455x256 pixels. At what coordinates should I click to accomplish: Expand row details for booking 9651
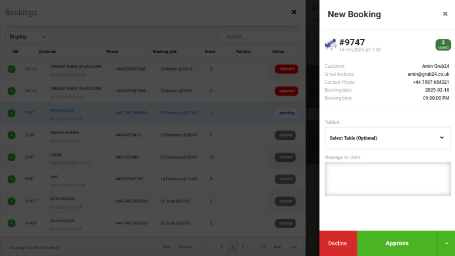click(11, 179)
